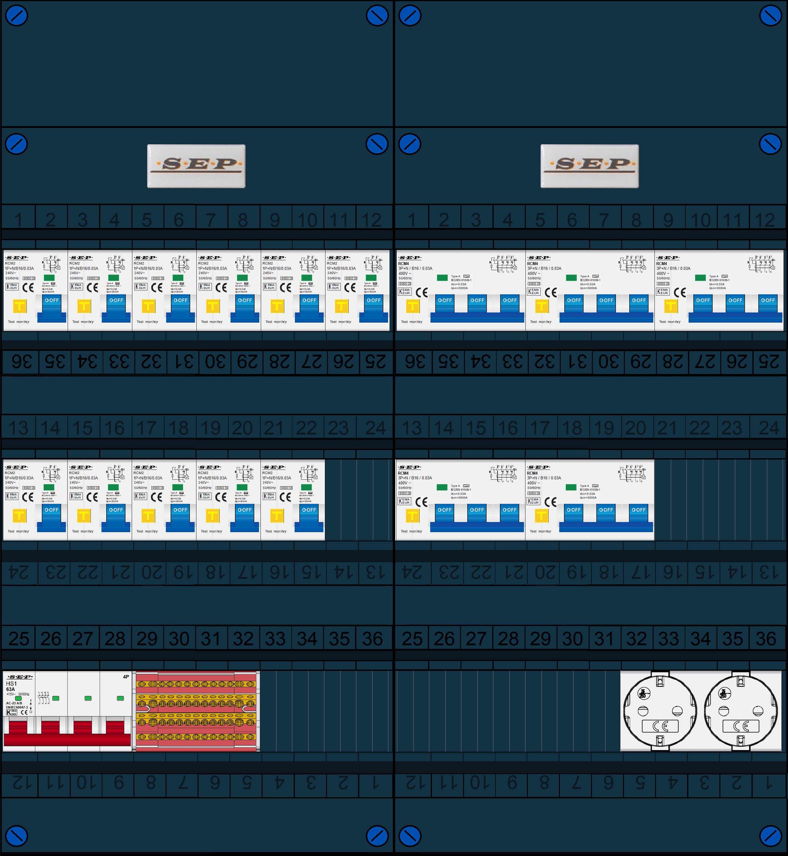Viewport: 788px width, 856px height.
Task: Toggle the O-OFF switch of the left panel RCM2 under slot 2
Action: (52, 308)
